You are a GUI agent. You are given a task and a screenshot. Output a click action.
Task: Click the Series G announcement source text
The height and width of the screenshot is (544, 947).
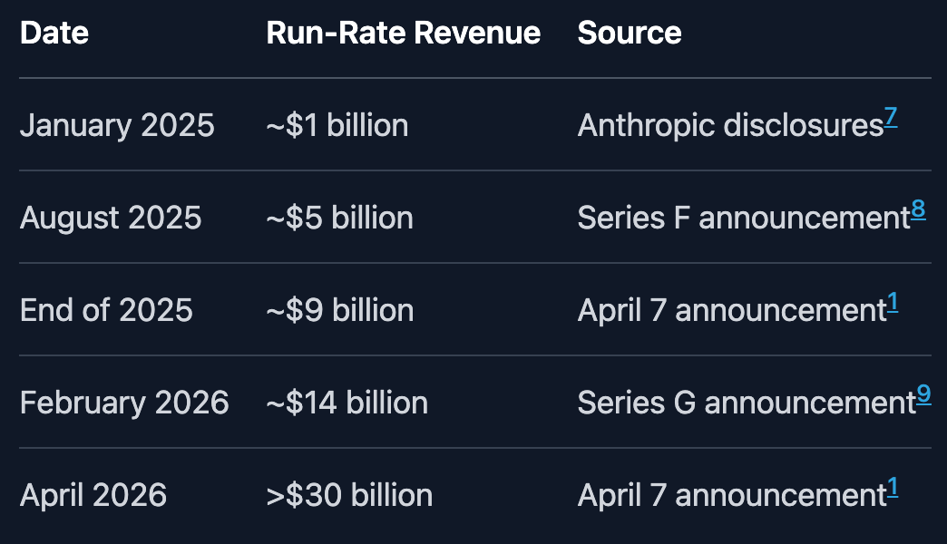click(747, 403)
